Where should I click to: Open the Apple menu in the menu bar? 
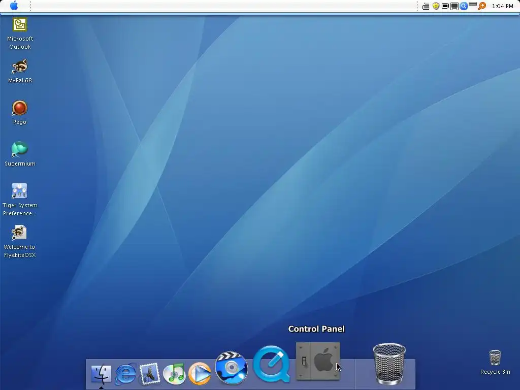coord(14,6)
